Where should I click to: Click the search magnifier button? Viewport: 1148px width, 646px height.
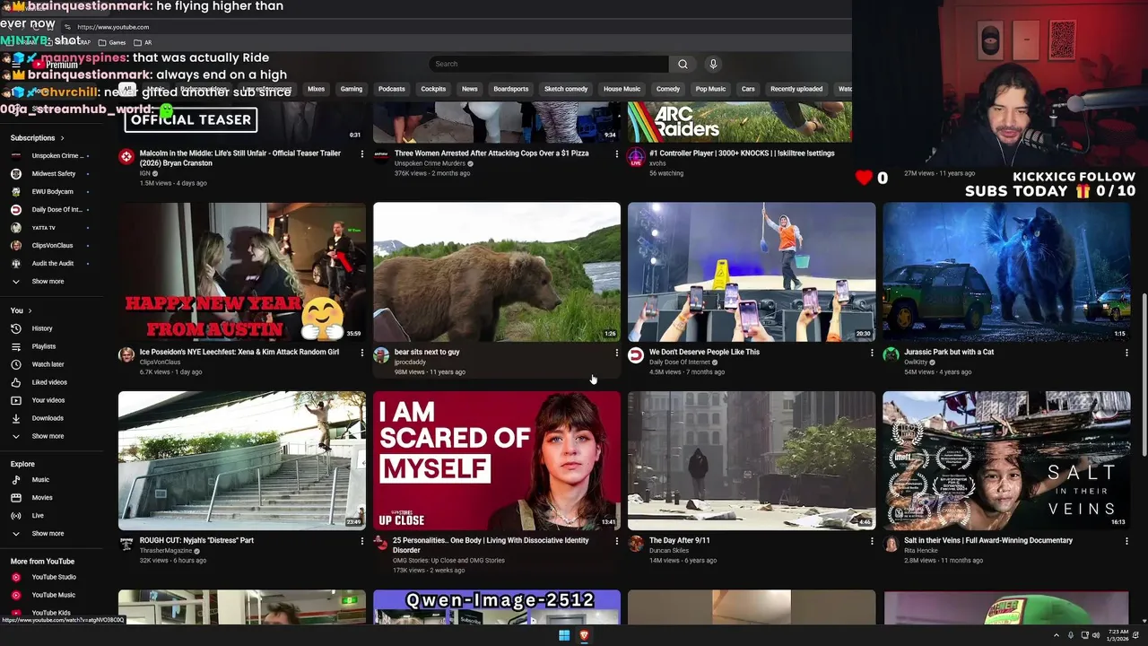(683, 64)
